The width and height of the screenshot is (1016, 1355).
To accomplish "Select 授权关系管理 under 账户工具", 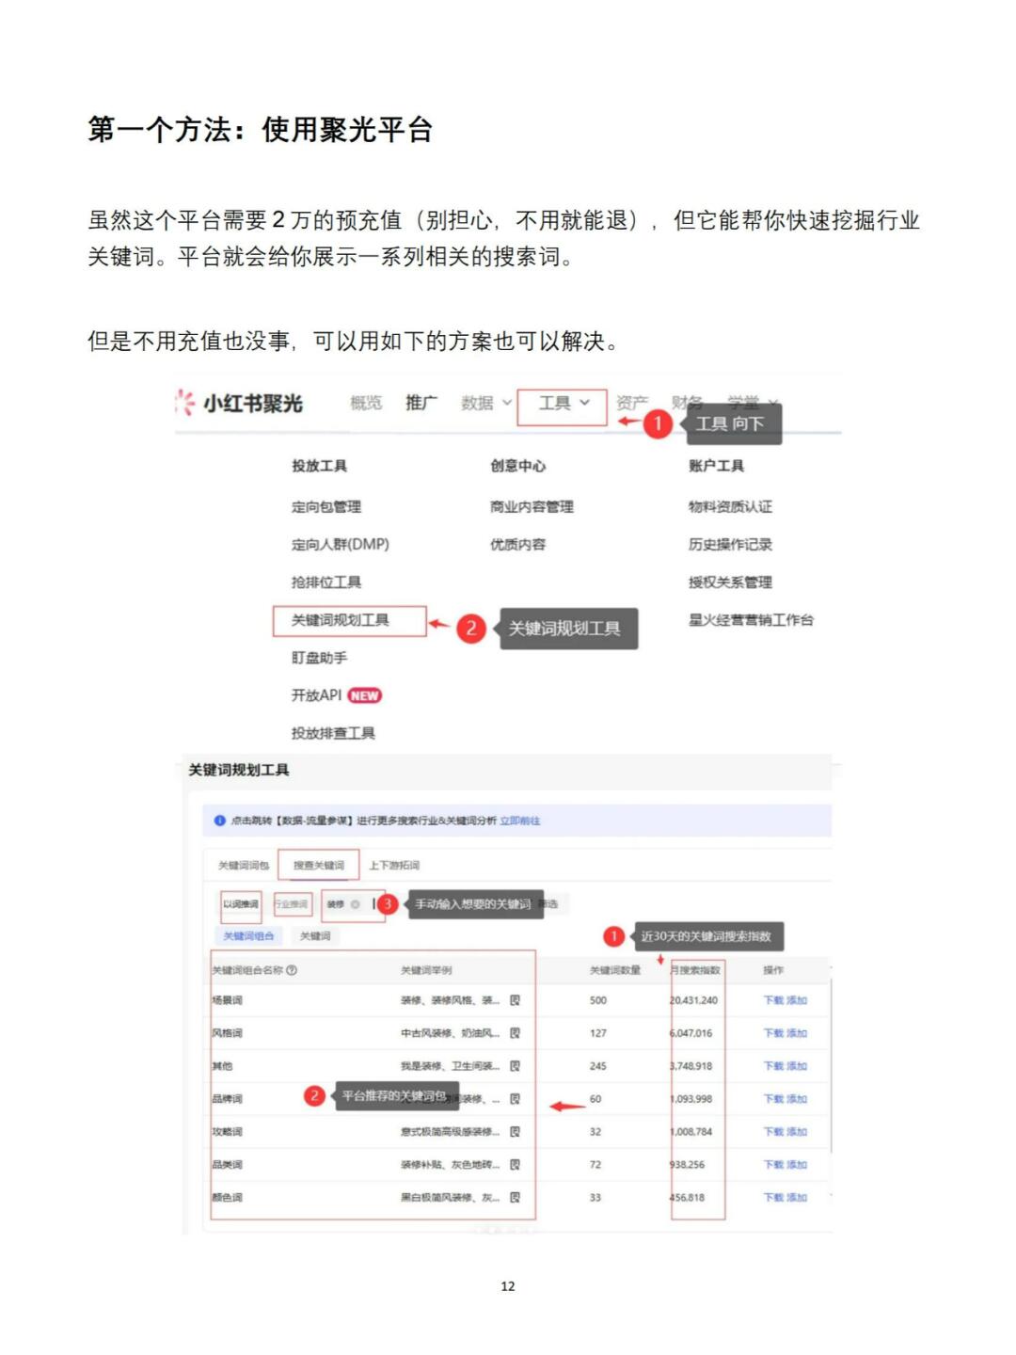I will click(730, 582).
